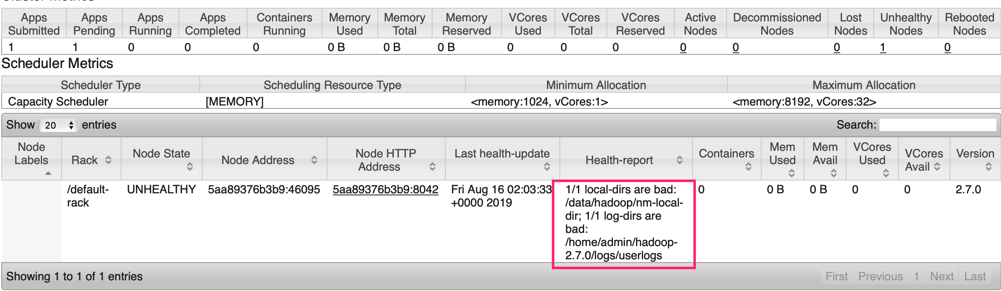Click the Search input field
This screenshot has height=291, width=1001.
click(x=938, y=125)
